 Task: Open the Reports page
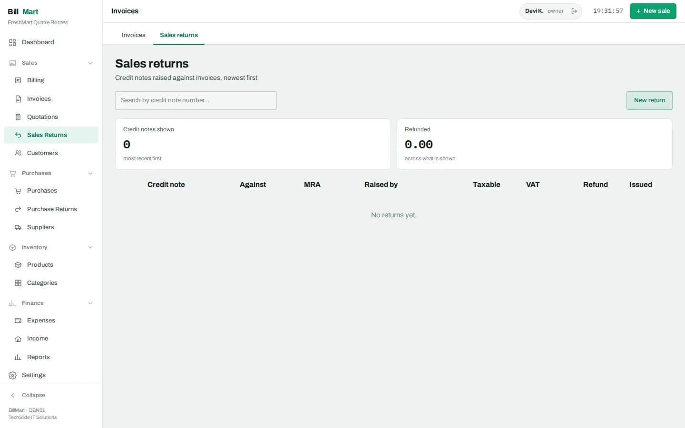tap(51, 357)
